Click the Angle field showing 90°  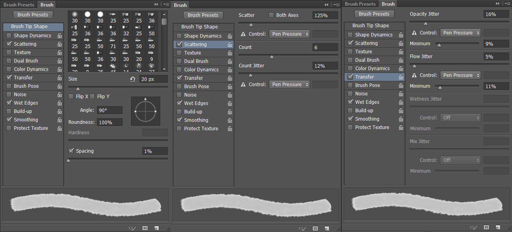tap(109, 110)
